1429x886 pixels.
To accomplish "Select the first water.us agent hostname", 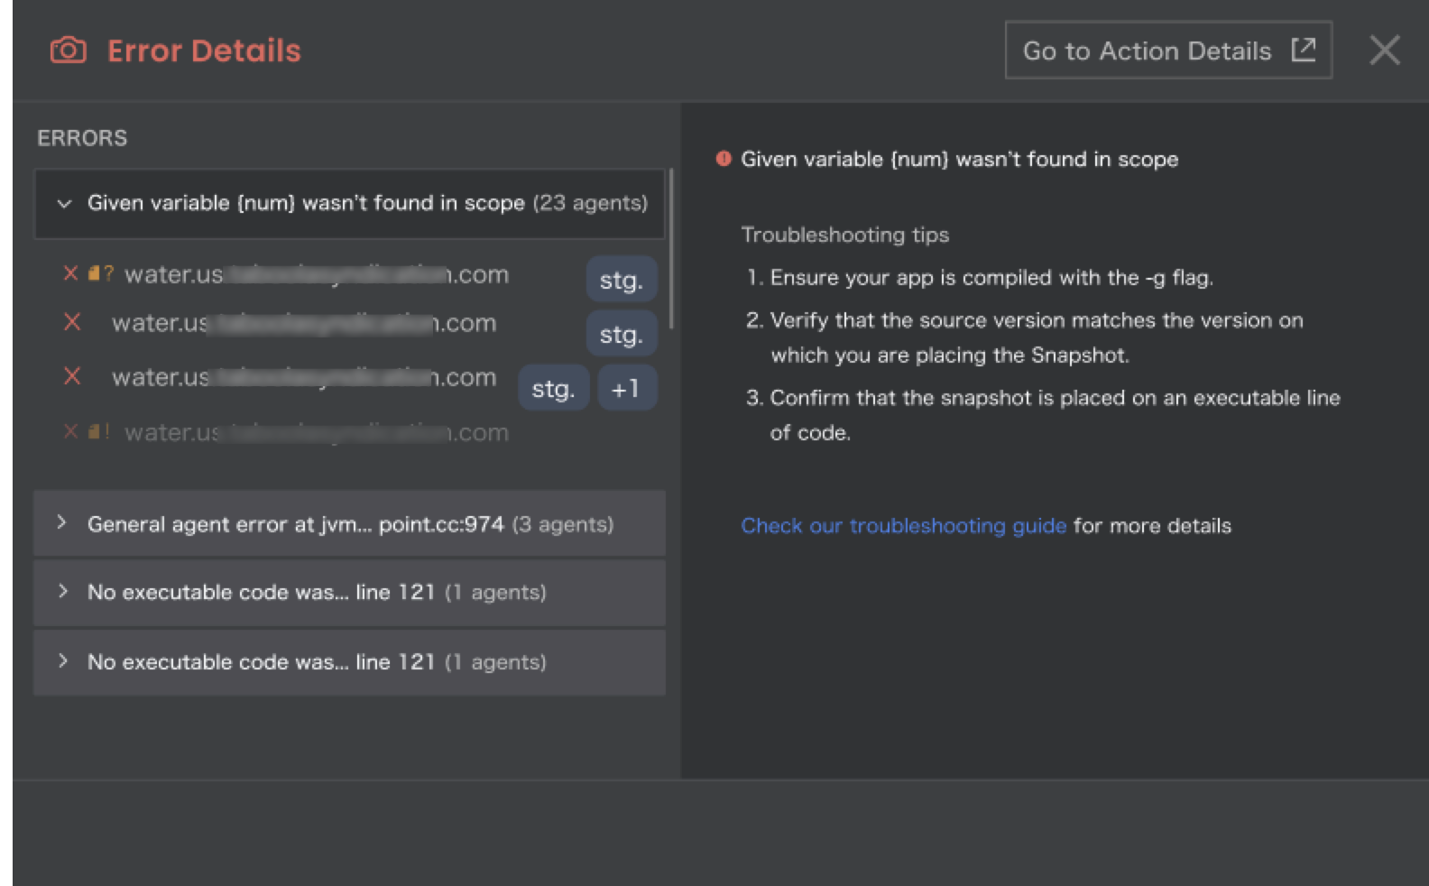I will point(316,274).
